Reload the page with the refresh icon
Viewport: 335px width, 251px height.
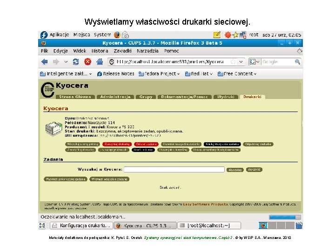(x=76, y=62)
